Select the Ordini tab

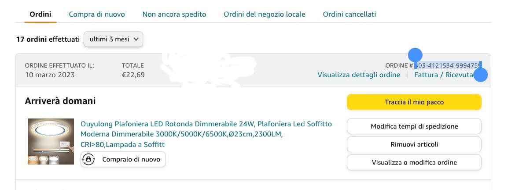[40, 14]
